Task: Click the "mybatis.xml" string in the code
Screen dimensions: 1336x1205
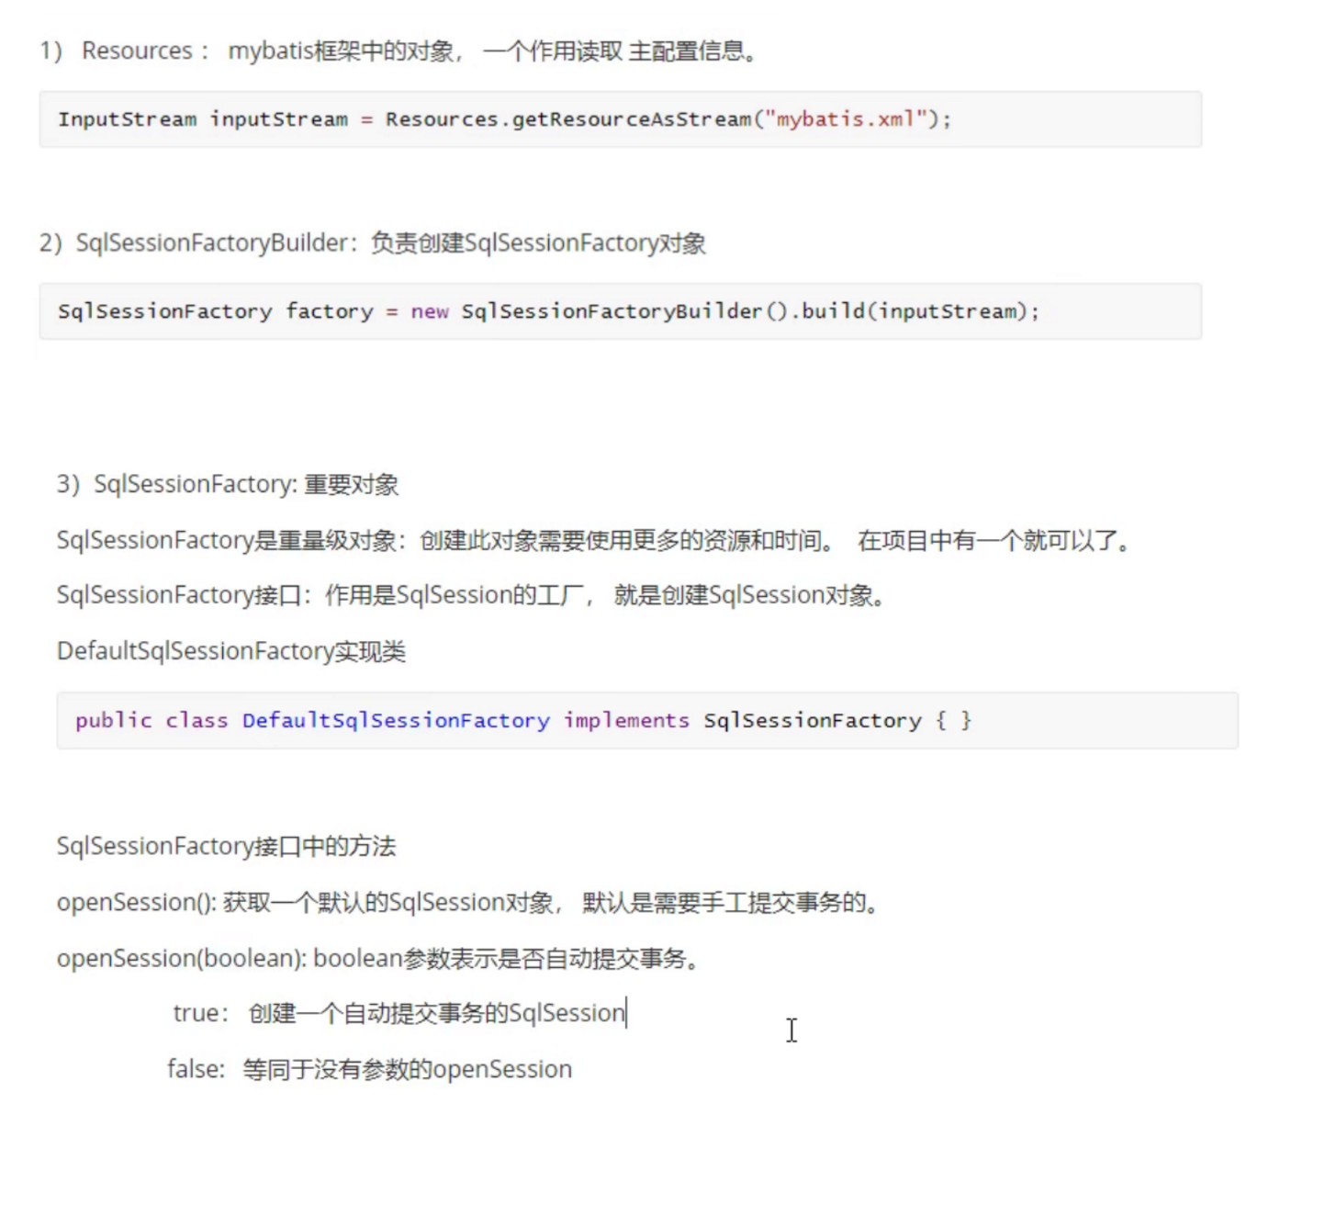Action: point(845,119)
